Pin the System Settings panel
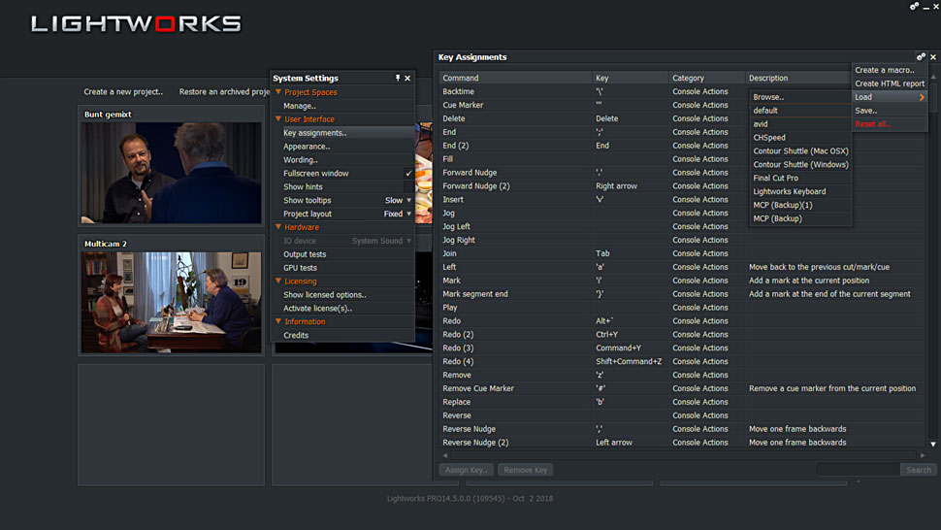Viewport: 941px width, 530px height. 398,78
